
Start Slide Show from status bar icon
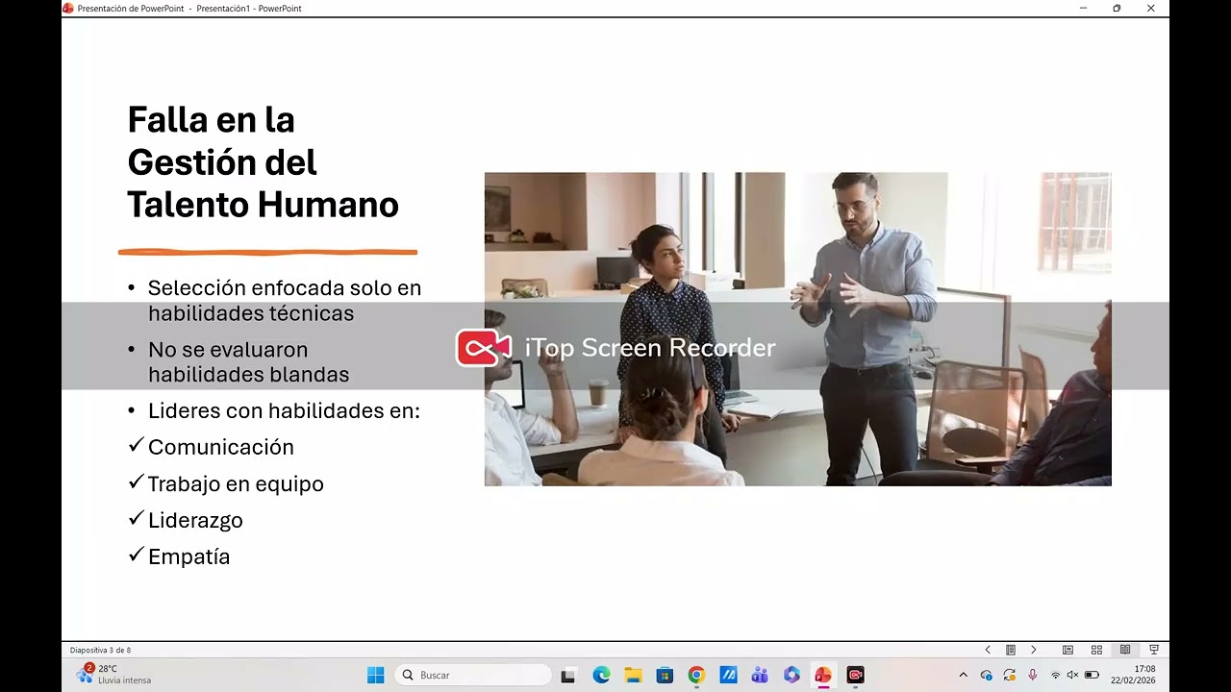click(1154, 650)
